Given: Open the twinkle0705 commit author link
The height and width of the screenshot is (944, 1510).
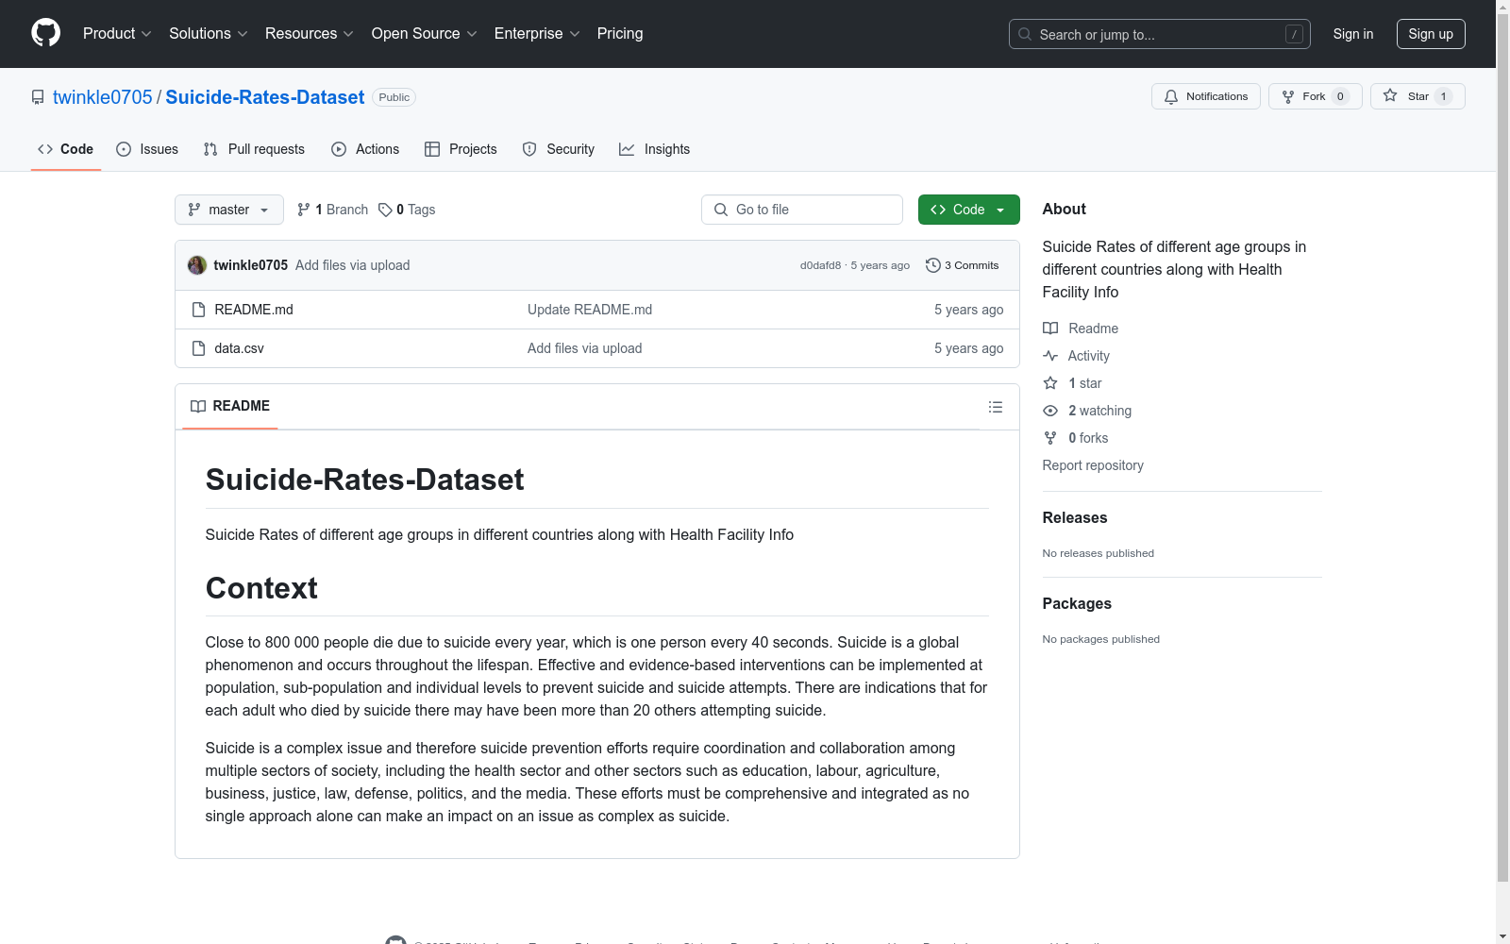Looking at the screenshot, I should tap(251, 265).
